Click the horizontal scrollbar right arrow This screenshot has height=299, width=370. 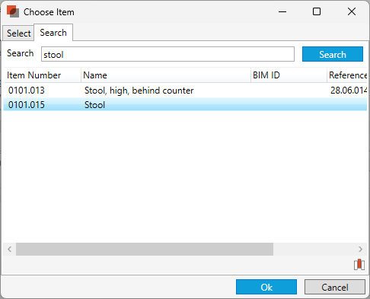tap(360, 250)
